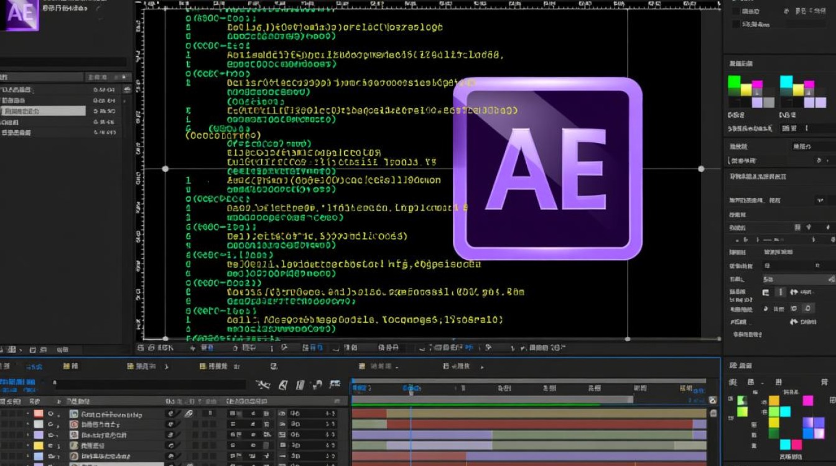Select the tan duration bar of the top timeline layer
The height and width of the screenshot is (466, 836).
(547, 413)
